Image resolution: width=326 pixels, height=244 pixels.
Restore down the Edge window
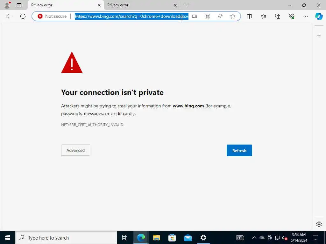point(304,5)
